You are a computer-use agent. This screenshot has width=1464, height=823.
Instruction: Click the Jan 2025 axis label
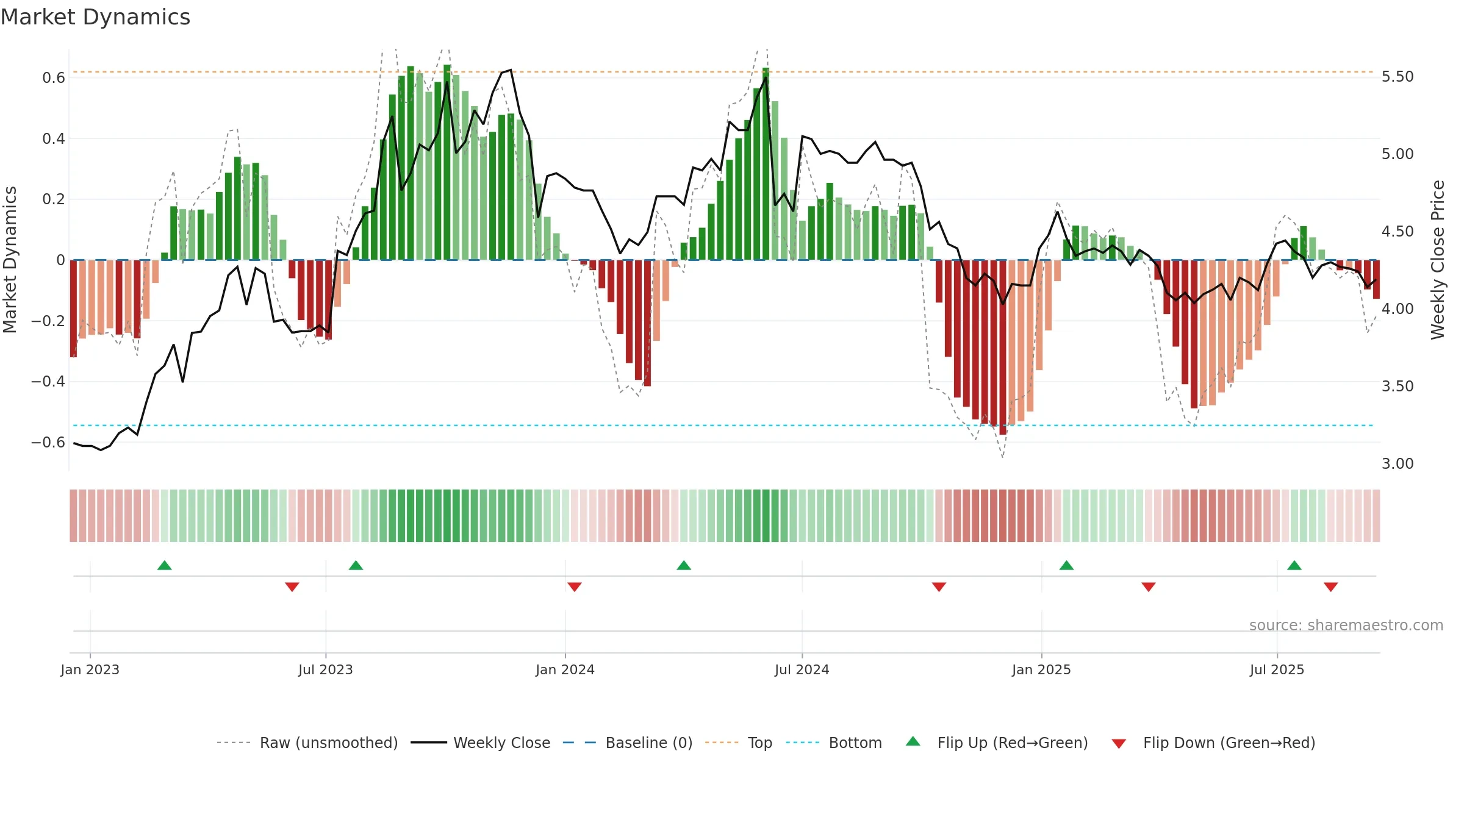pyautogui.click(x=1042, y=669)
